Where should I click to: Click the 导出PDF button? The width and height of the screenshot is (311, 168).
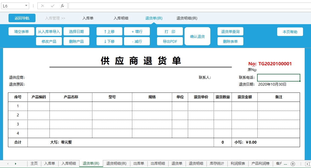coord(170,41)
